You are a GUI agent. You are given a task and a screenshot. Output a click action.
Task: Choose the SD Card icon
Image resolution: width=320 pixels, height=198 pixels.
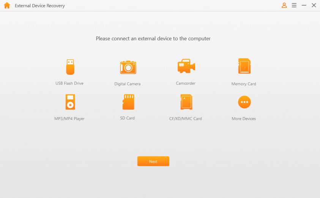click(x=128, y=102)
